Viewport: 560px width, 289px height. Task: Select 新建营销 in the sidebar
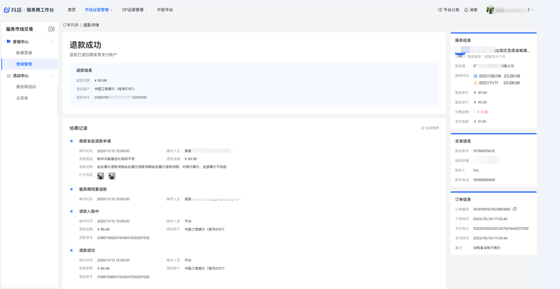click(24, 53)
